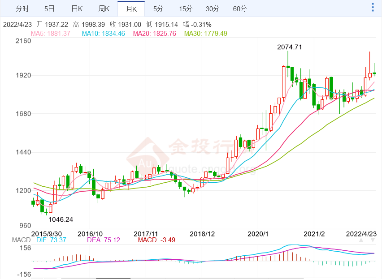Switch to 周K weekly chart
The width and height of the screenshot is (382, 279).
point(104,9)
